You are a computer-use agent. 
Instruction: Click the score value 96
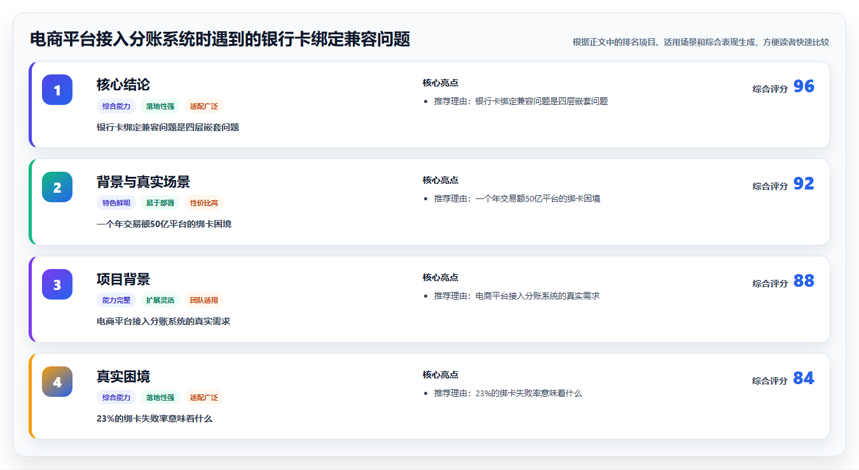coord(804,86)
